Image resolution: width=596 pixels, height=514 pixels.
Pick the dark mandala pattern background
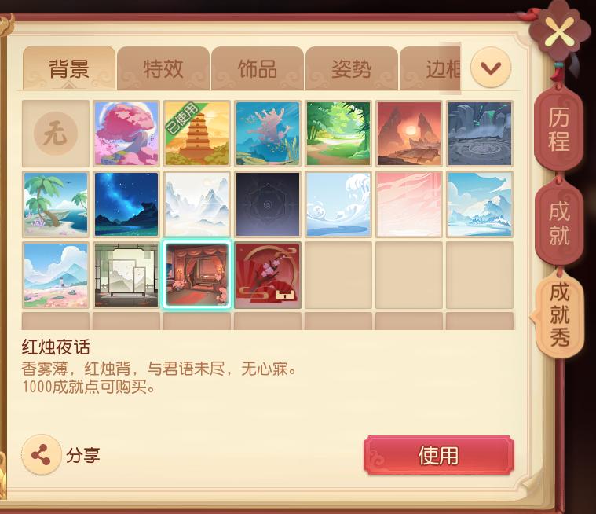[x=268, y=204]
